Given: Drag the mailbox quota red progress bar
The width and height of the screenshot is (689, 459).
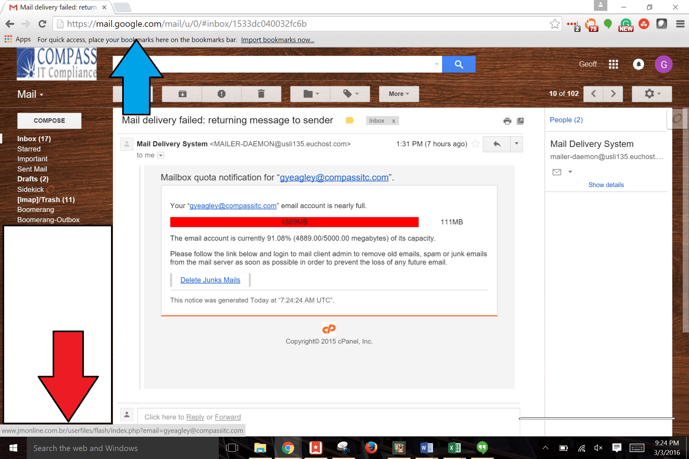Looking at the screenshot, I should [295, 222].
